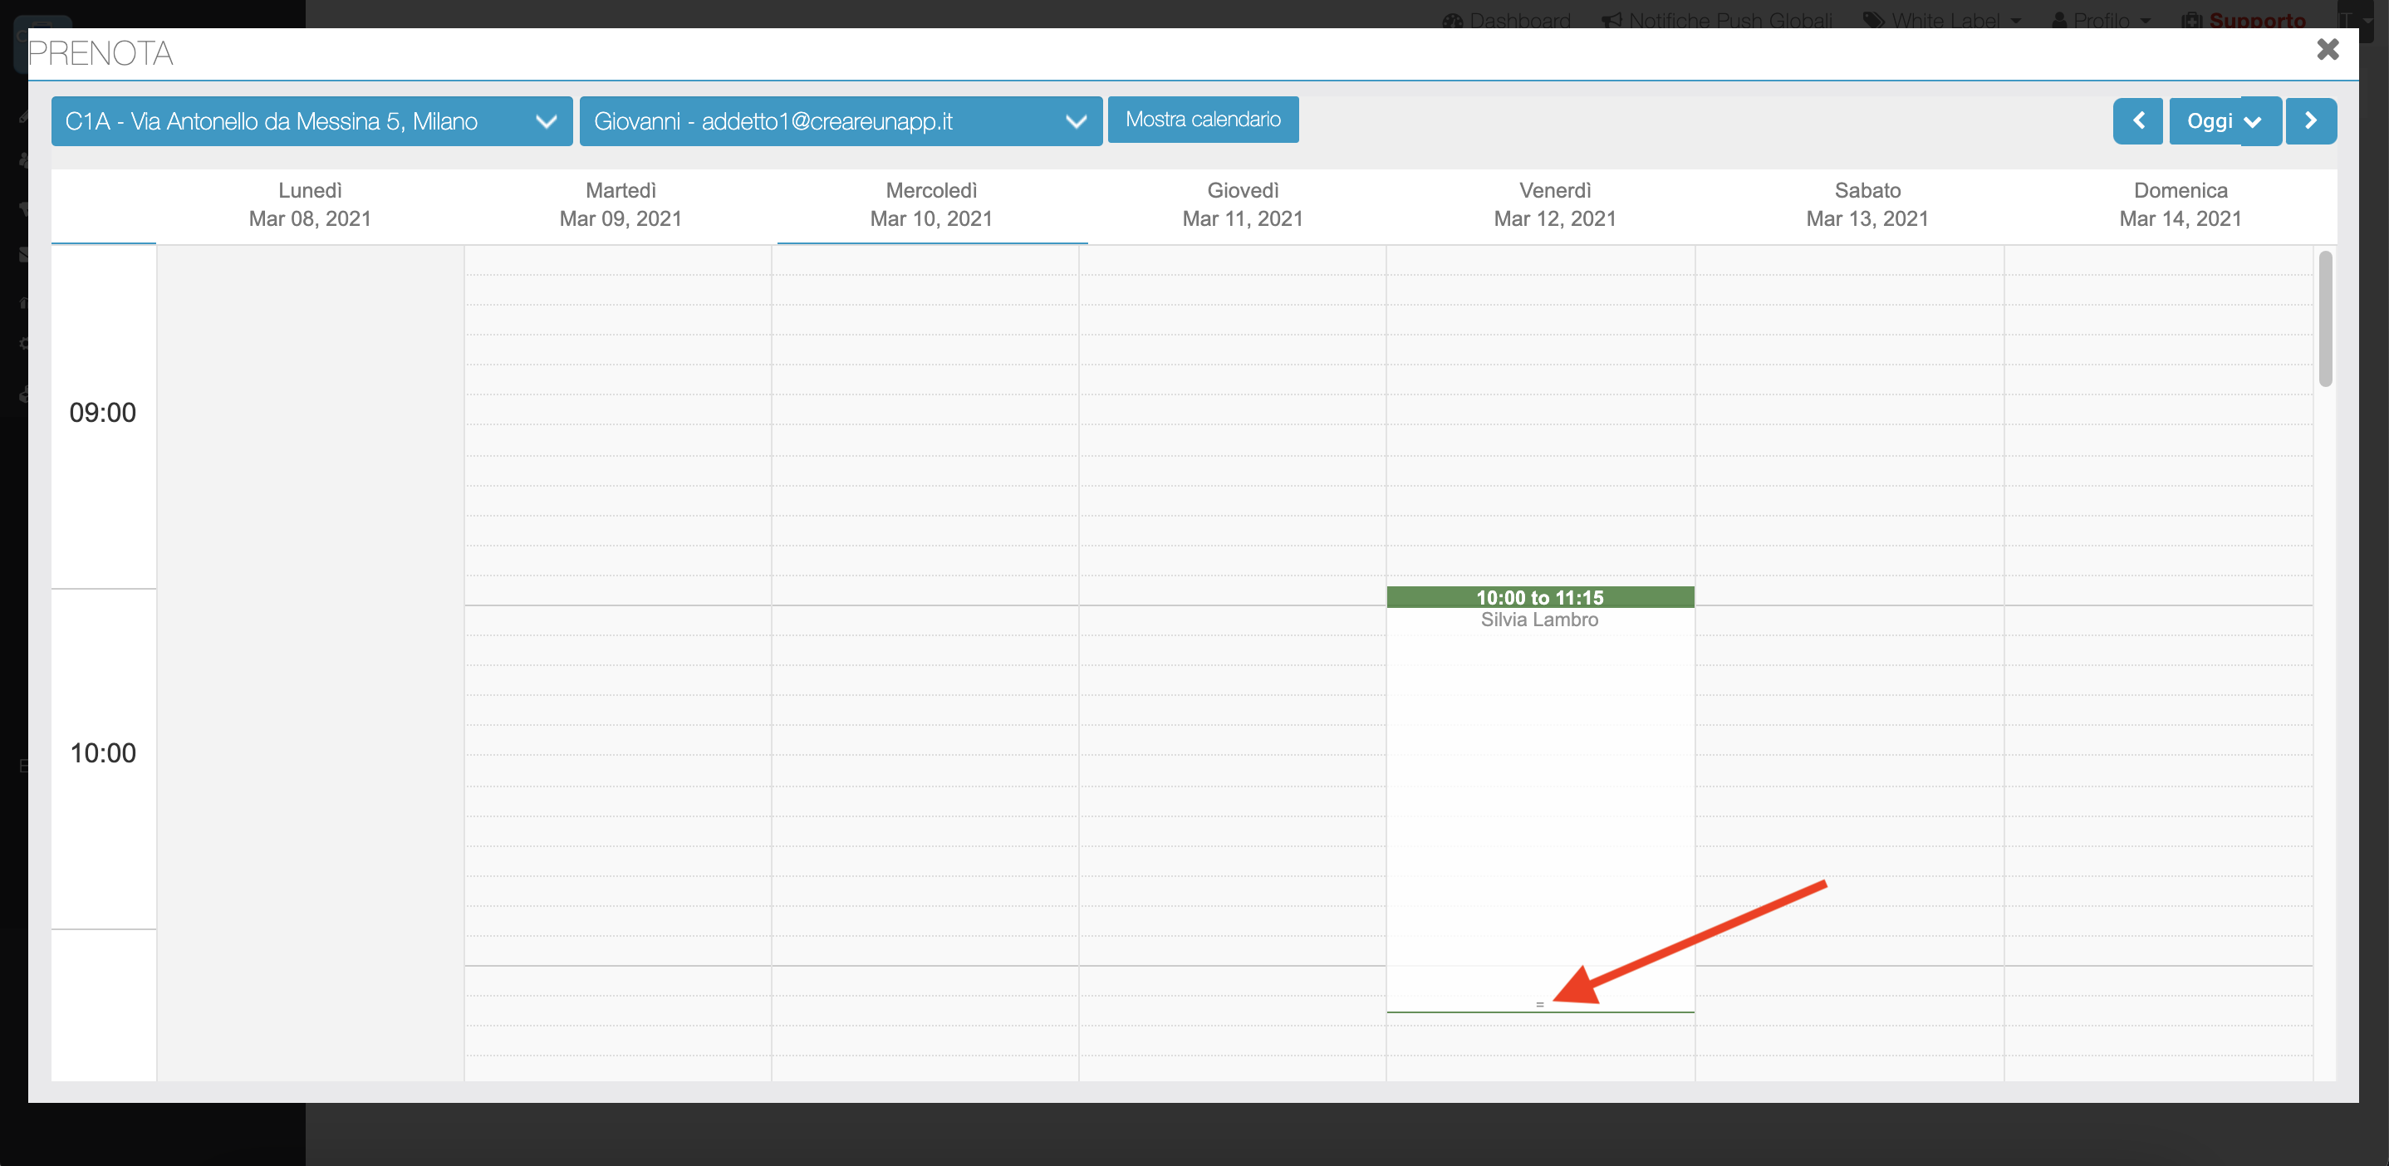Click the 09:00 time slot label
2389x1166 pixels.
(x=103, y=413)
